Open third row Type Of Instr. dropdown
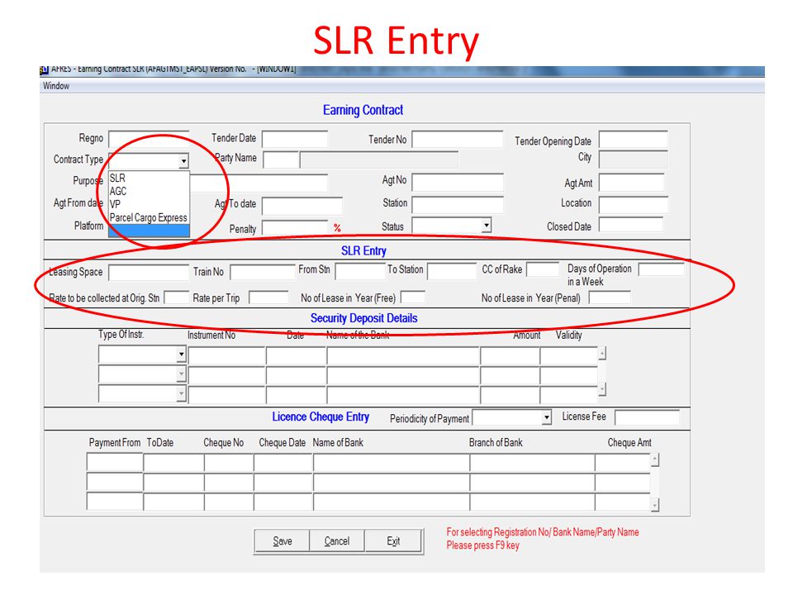The width and height of the screenshot is (793, 595). (x=181, y=393)
